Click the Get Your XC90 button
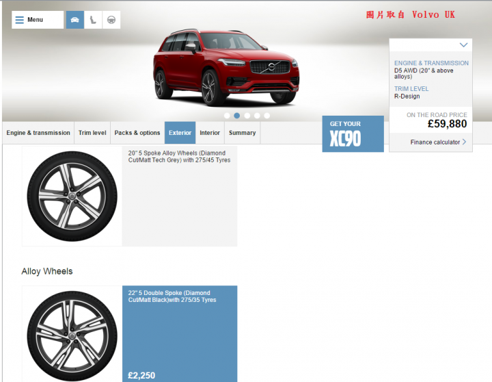Screen dimensions: 492x382 [353, 134]
